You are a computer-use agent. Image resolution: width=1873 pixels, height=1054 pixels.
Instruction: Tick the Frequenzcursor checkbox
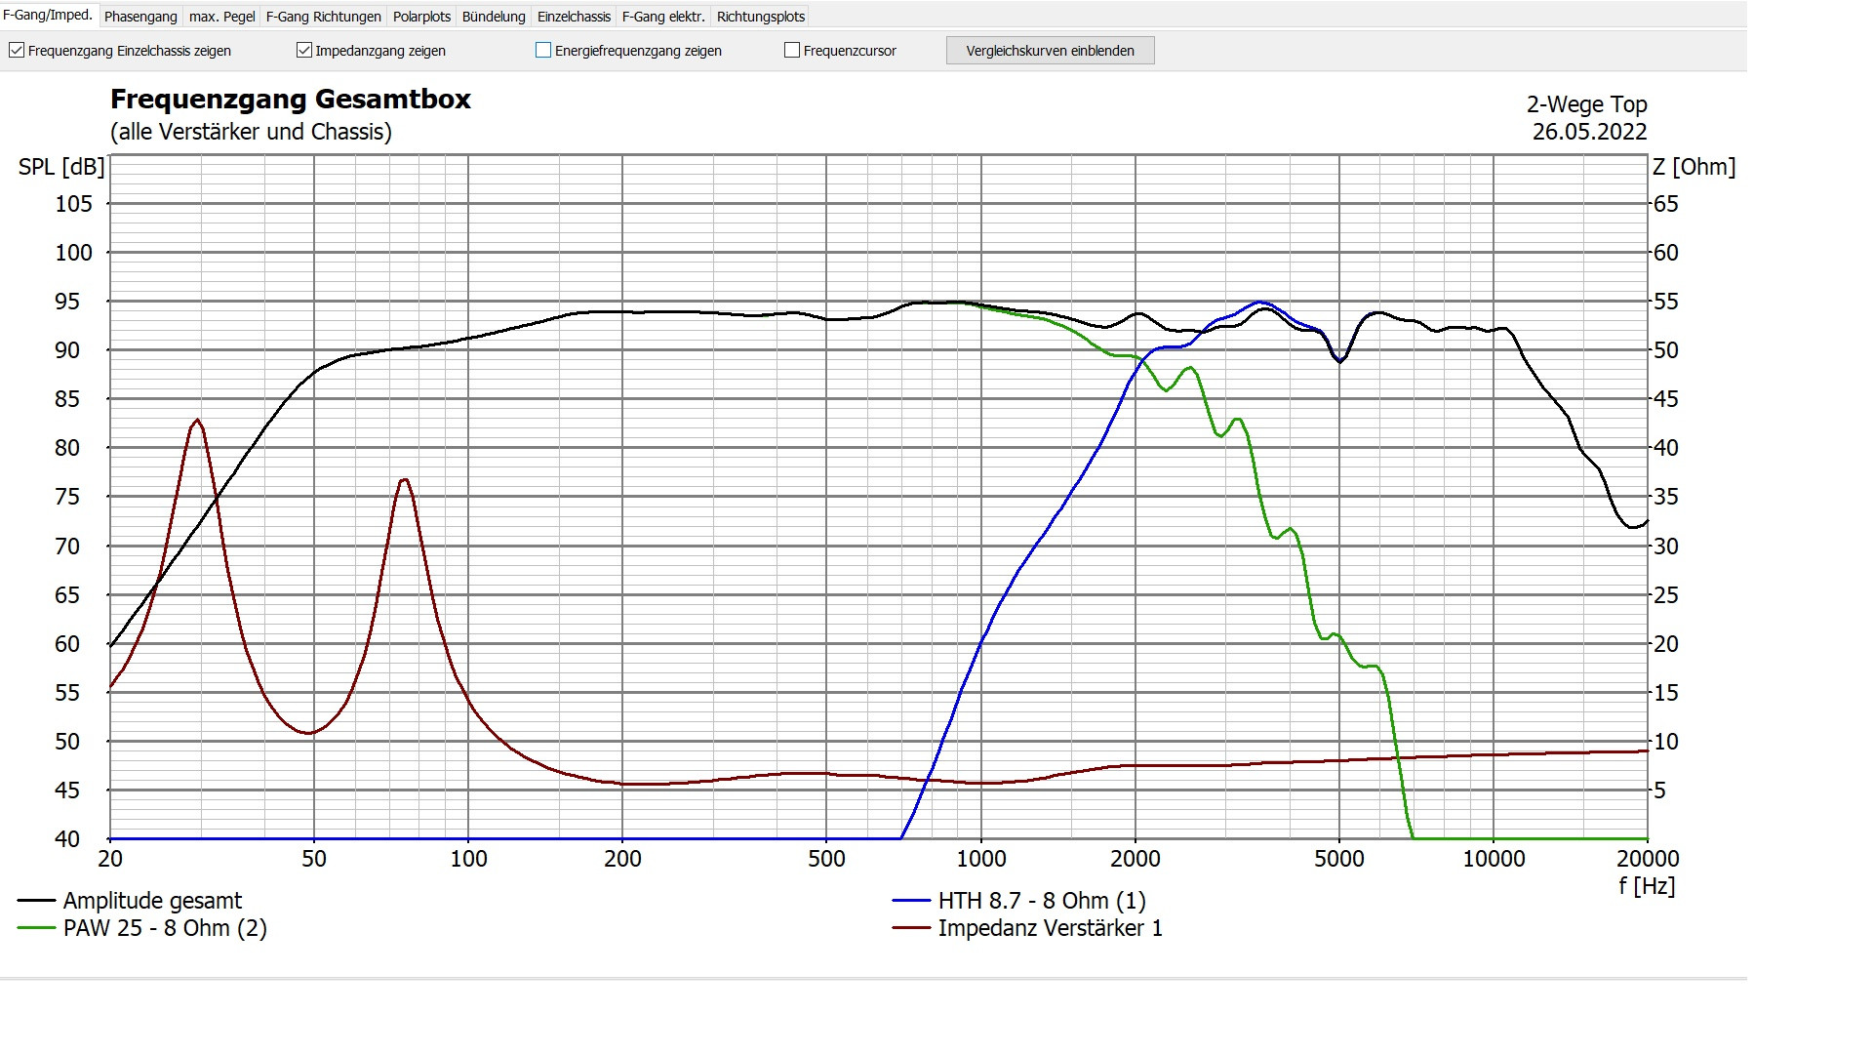[x=792, y=50]
